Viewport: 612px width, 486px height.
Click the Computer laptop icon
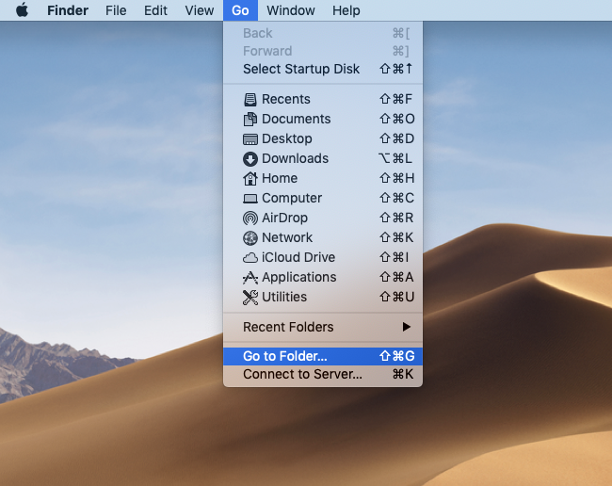(x=250, y=199)
